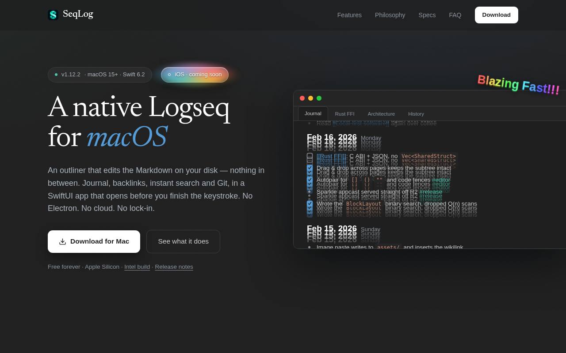Viewport: 566px width, 353px height.
Task: Click the Monday label beside Feb 16
Action: coord(371,138)
